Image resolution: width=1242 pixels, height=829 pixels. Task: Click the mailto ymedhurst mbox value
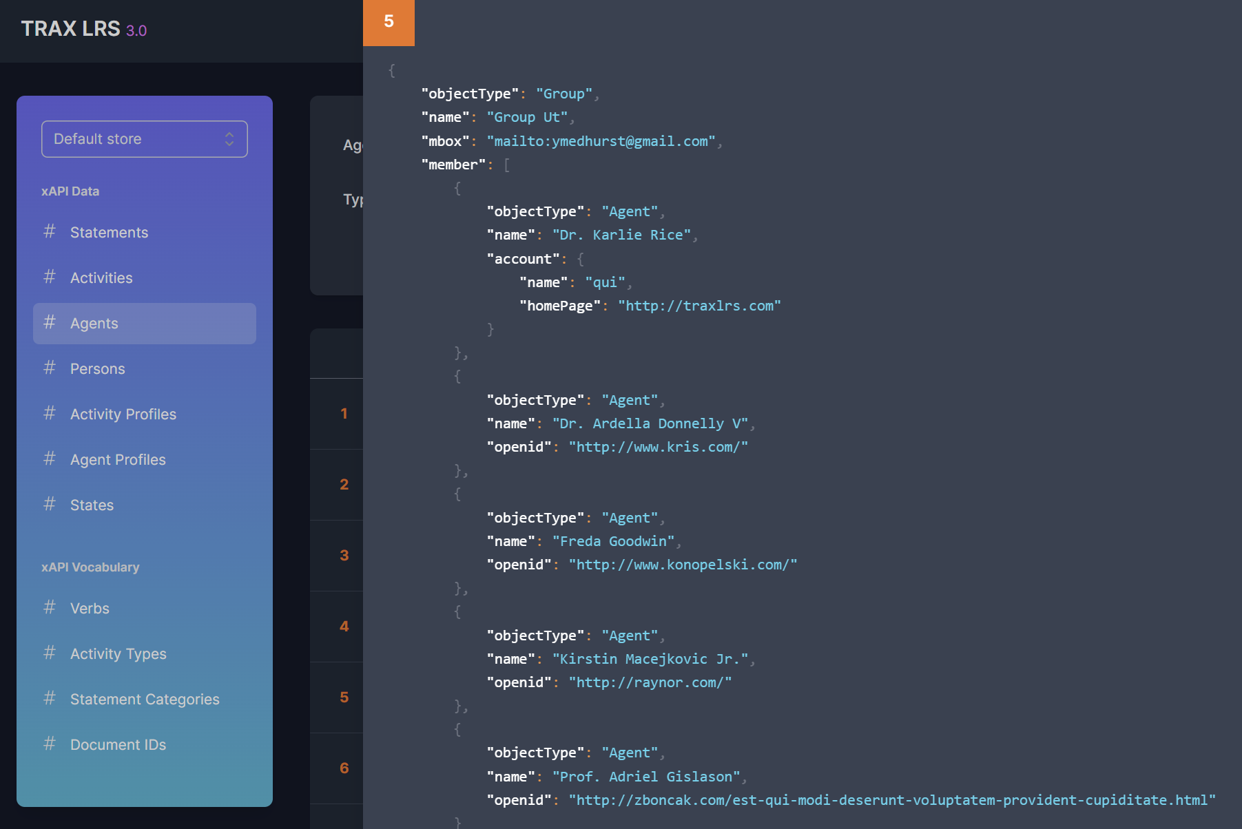pyautogui.click(x=601, y=141)
